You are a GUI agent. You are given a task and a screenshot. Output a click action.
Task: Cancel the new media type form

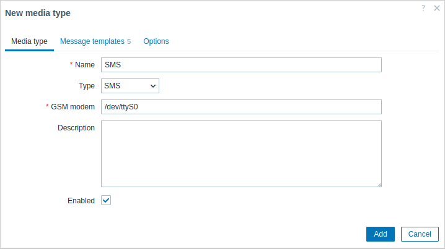point(420,234)
